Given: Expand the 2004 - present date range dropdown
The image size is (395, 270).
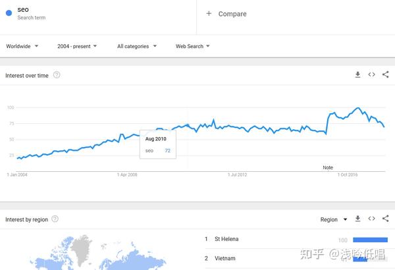Looking at the screenshot, I should (77, 46).
